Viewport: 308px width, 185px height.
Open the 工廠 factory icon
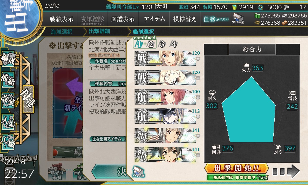point(8,140)
